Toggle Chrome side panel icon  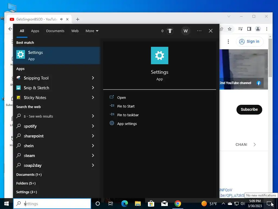(x=249, y=29)
